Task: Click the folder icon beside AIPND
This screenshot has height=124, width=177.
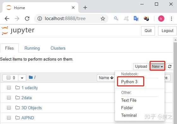Action: (x=17, y=118)
